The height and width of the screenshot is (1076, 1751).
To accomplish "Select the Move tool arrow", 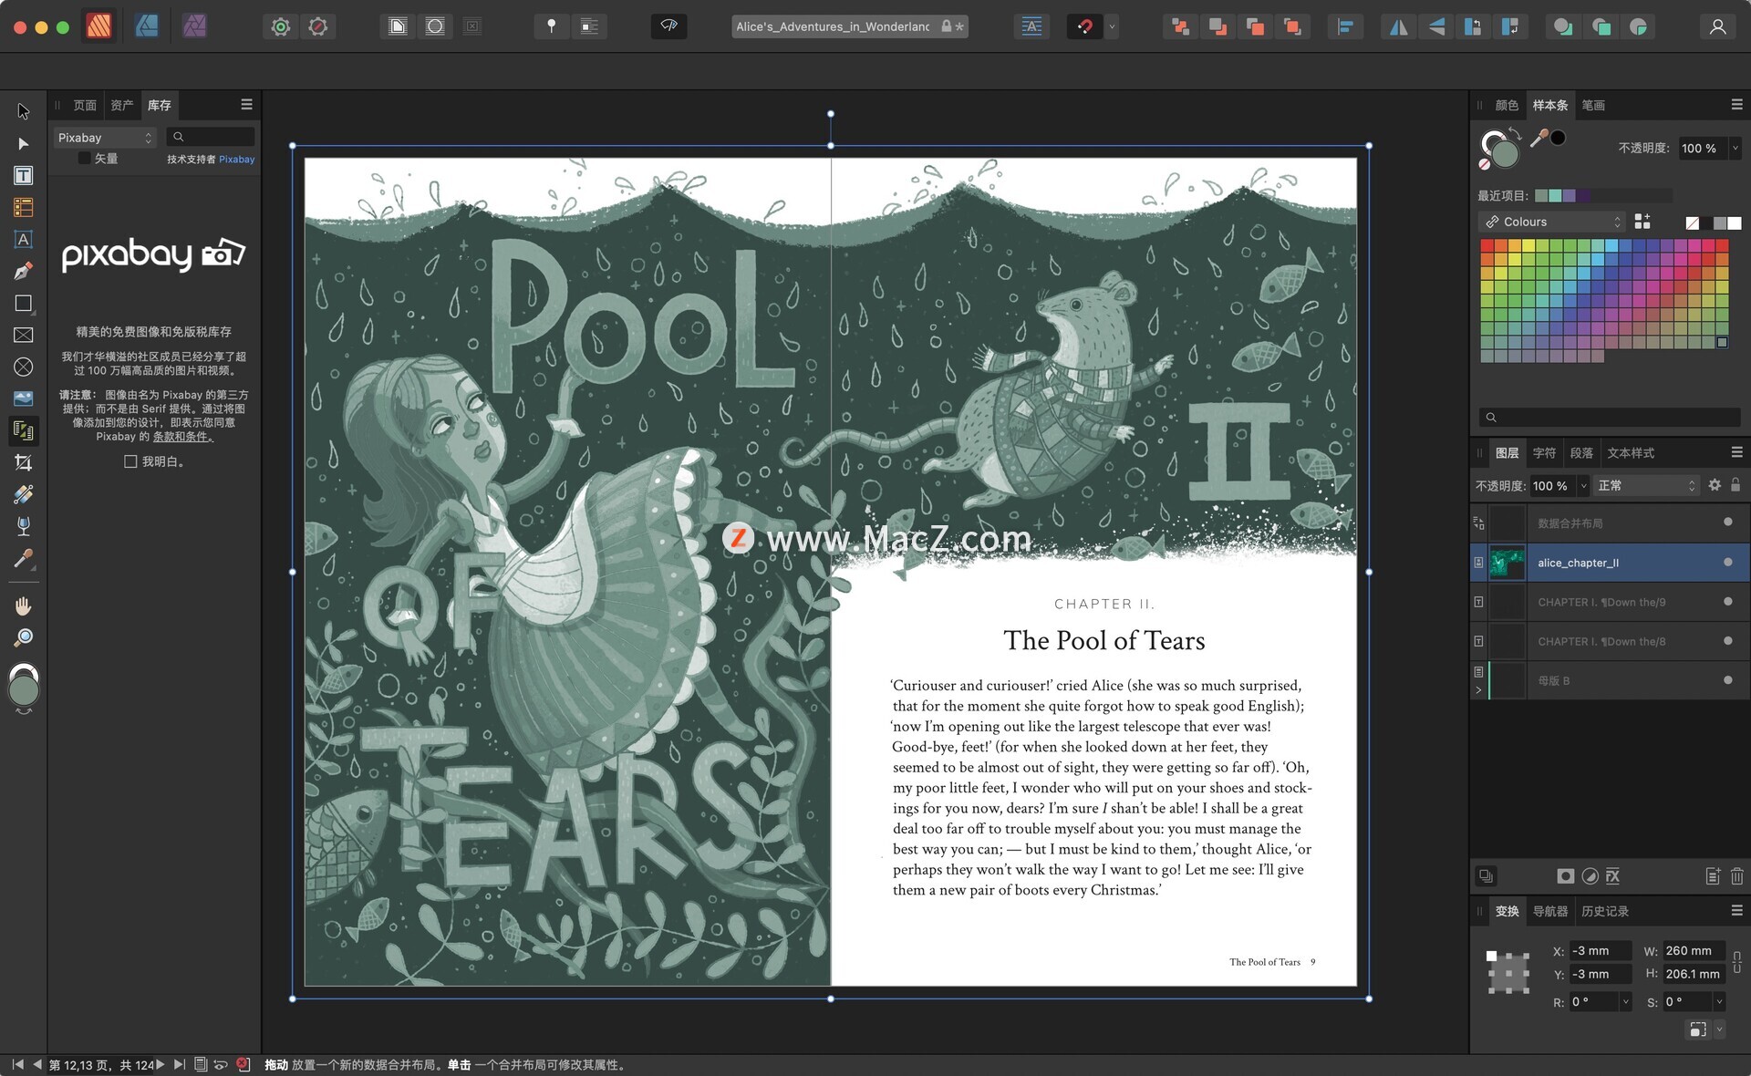I will [x=24, y=111].
